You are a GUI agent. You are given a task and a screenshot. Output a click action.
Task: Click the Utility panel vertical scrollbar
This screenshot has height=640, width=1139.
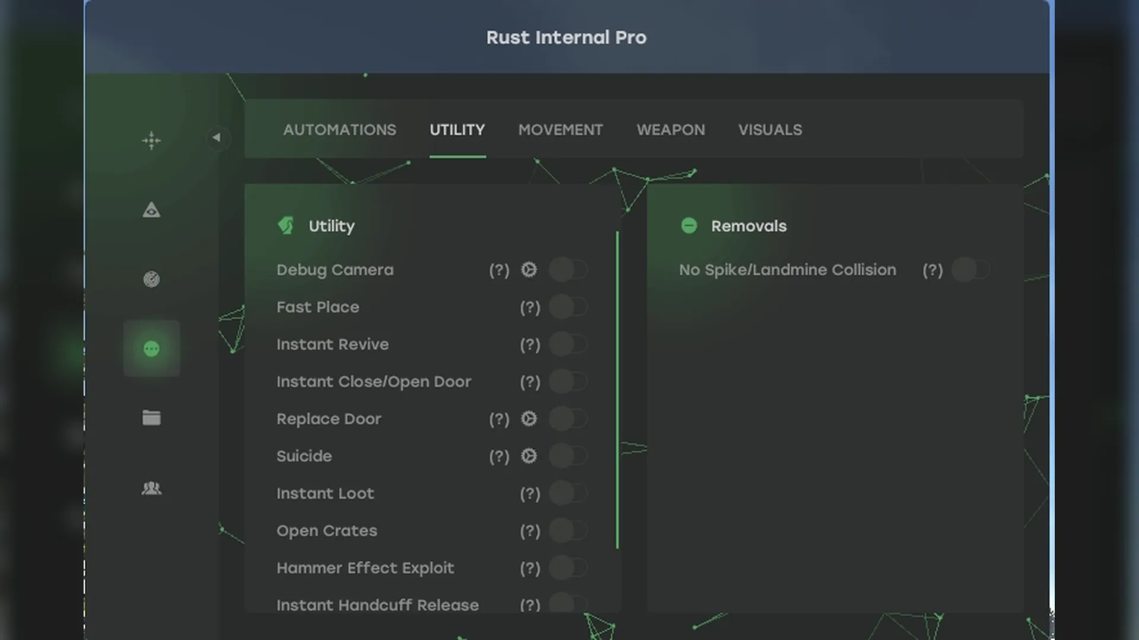(618, 390)
